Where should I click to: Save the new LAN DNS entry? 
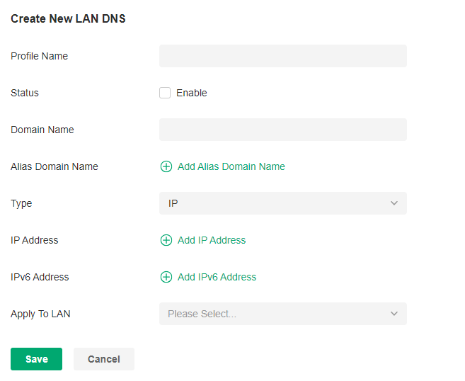click(37, 359)
